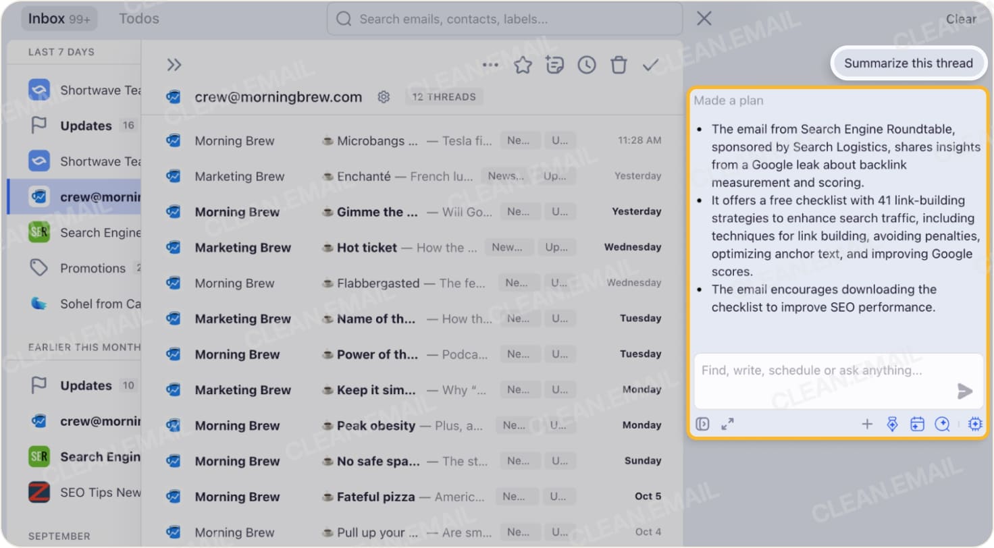Open the gear settings beside crew@morningbrew.com

point(384,97)
